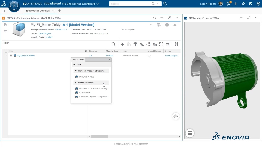
Task: Click the round helmet icon button
Action: click(x=176, y=116)
